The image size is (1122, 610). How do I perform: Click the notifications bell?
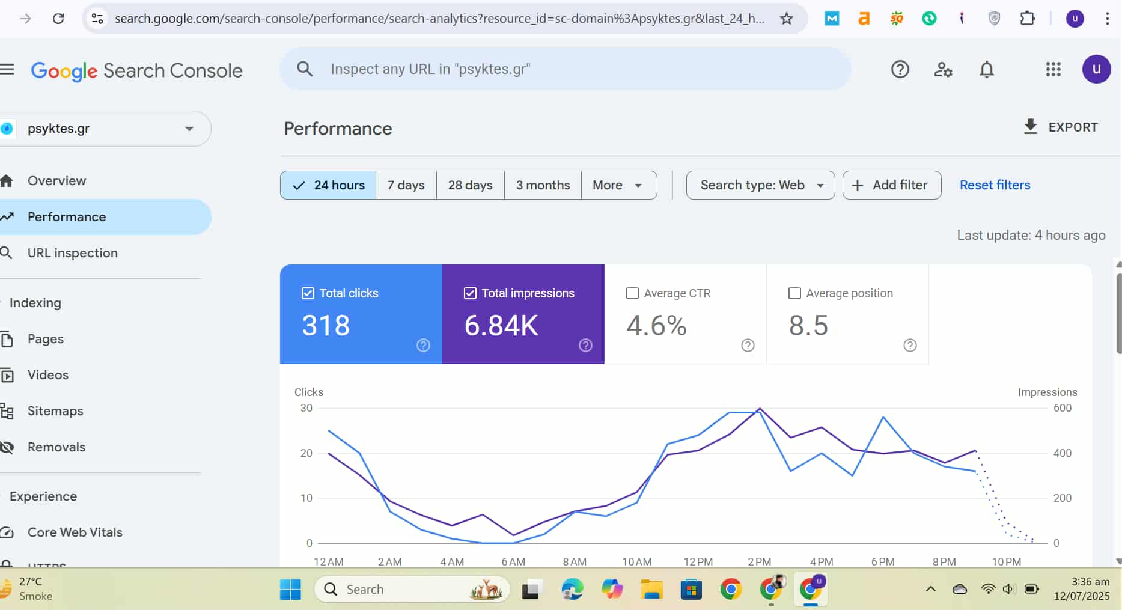point(987,69)
